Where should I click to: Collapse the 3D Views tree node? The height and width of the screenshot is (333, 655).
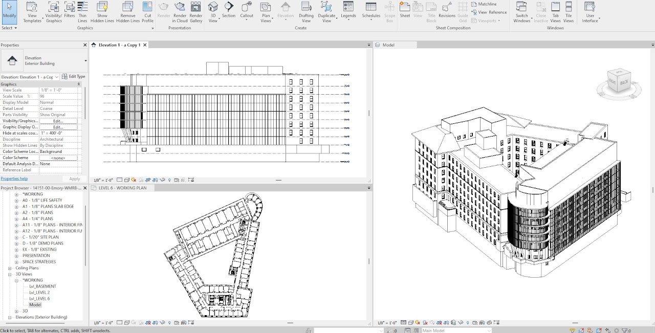pos(10,274)
